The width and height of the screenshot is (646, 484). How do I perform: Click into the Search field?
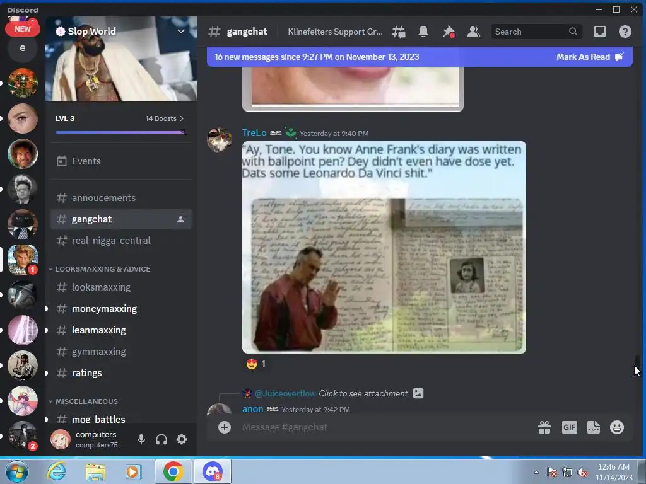tap(536, 32)
